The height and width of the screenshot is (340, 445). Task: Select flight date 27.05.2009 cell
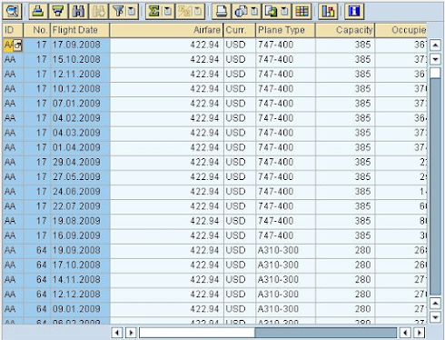point(80,177)
